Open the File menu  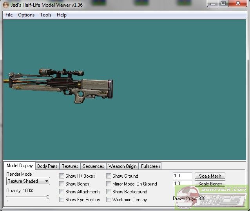point(9,15)
